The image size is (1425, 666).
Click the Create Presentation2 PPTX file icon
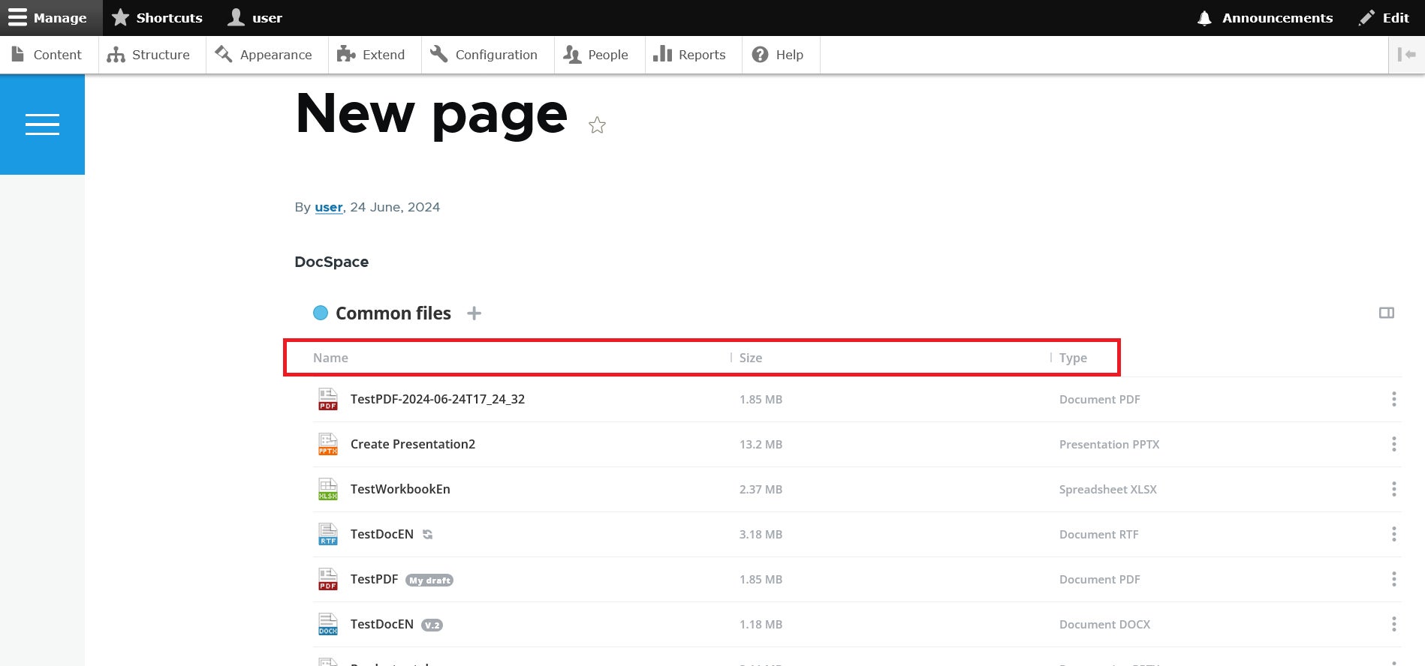point(328,444)
